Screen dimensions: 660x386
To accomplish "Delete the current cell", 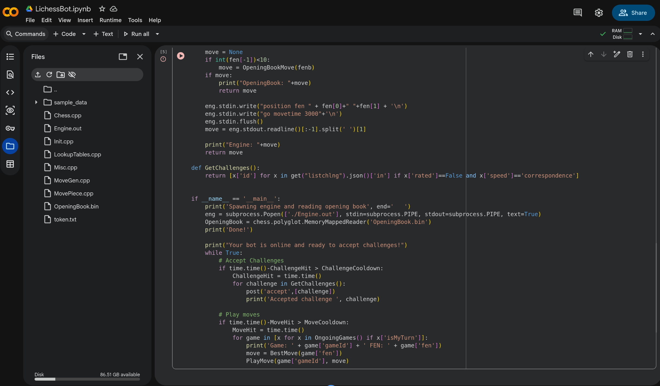I will pyautogui.click(x=630, y=54).
